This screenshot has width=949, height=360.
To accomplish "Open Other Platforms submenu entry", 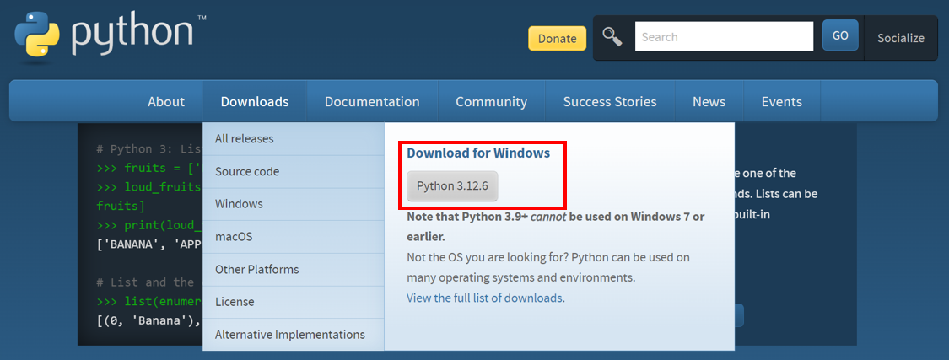I will pos(256,270).
